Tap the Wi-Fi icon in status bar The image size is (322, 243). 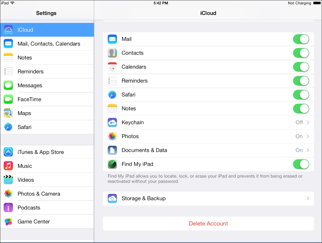[x=12, y=3]
